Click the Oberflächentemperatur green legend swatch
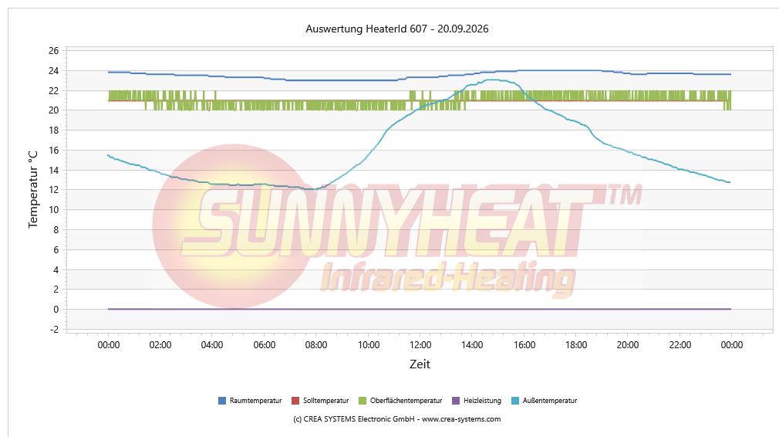The height and width of the screenshot is (437, 779). click(363, 401)
